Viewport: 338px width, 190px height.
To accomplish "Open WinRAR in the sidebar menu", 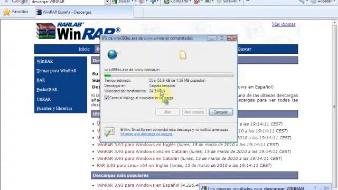I will [45, 61].
